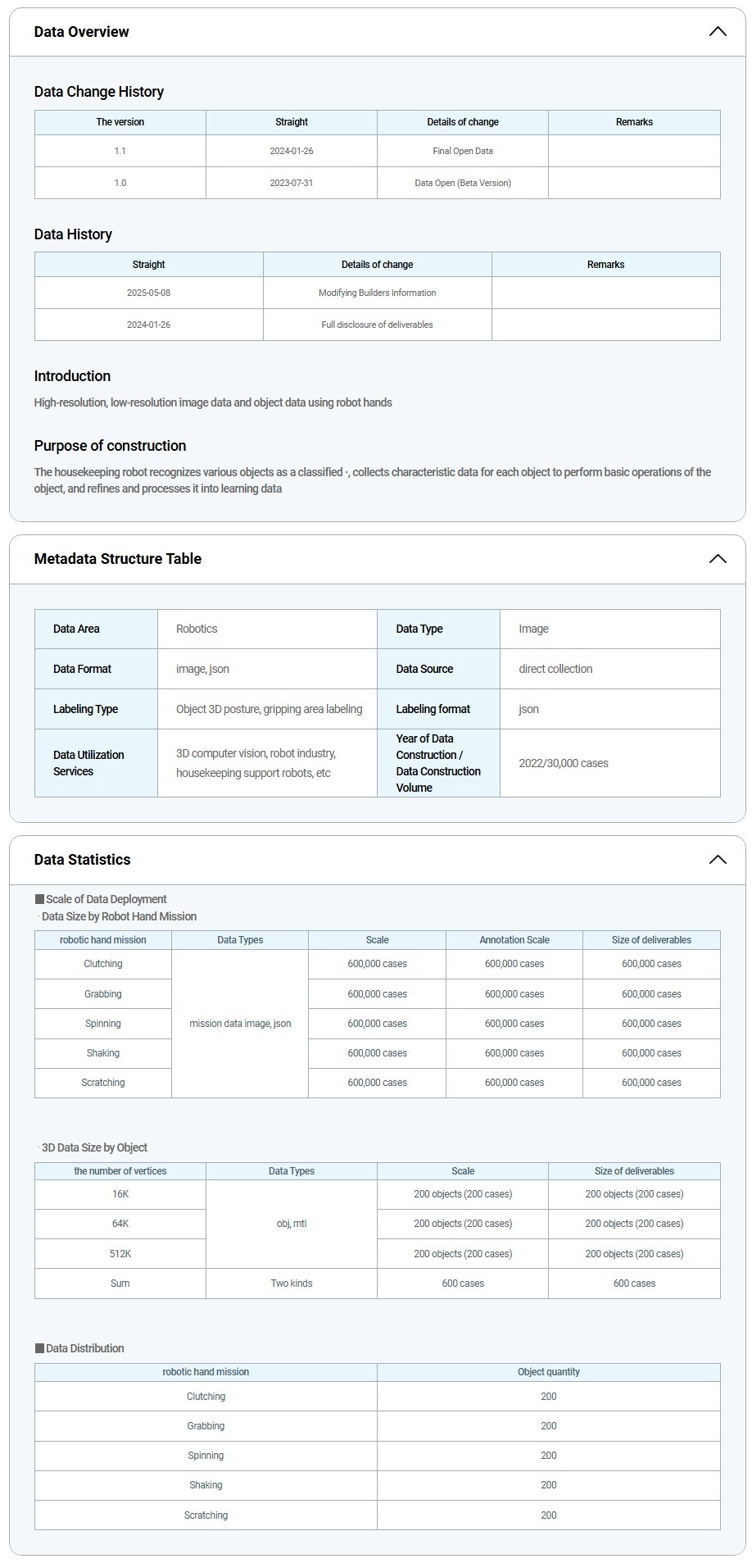Click the obj, mtl data types cell
The width and height of the screenshot is (752, 1563).
pos(291,1224)
